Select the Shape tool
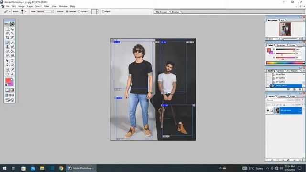The width and height of the screenshot is (306, 172). pos(12,65)
